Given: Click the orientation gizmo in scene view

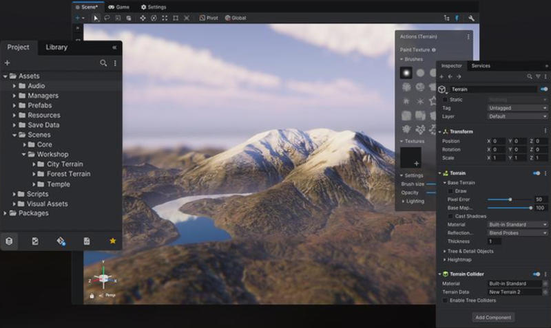Looking at the screenshot, I should pyautogui.click(x=103, y=278).
